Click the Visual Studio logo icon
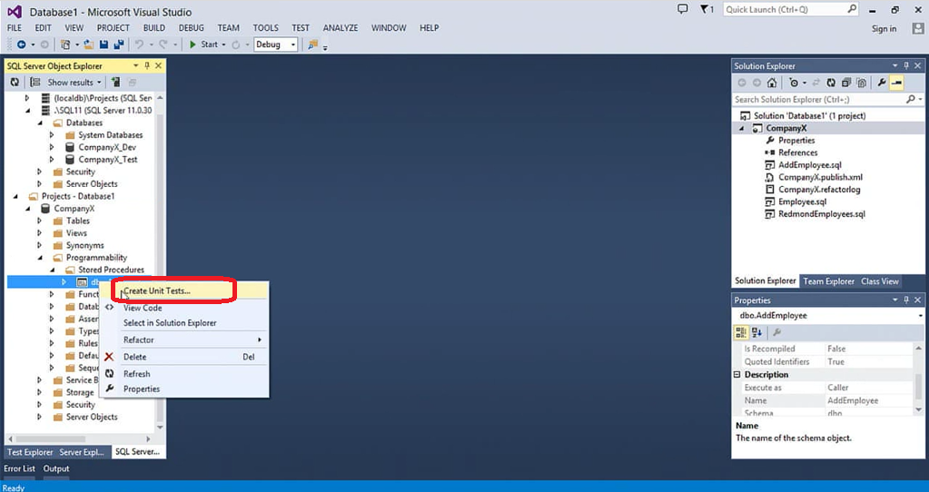The width and height of the screenshot is (929, 492). pos(15,11)
